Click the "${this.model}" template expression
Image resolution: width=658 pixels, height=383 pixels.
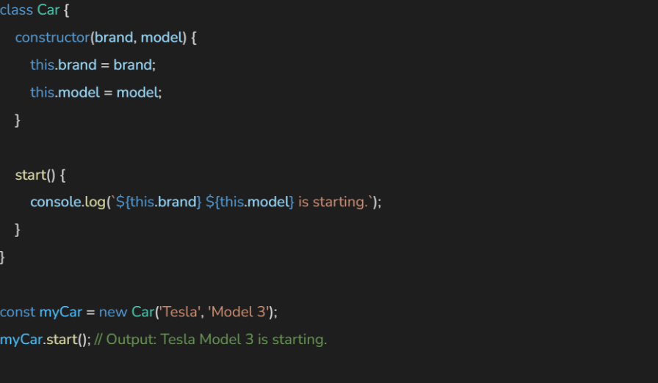[x=250, y=202]
